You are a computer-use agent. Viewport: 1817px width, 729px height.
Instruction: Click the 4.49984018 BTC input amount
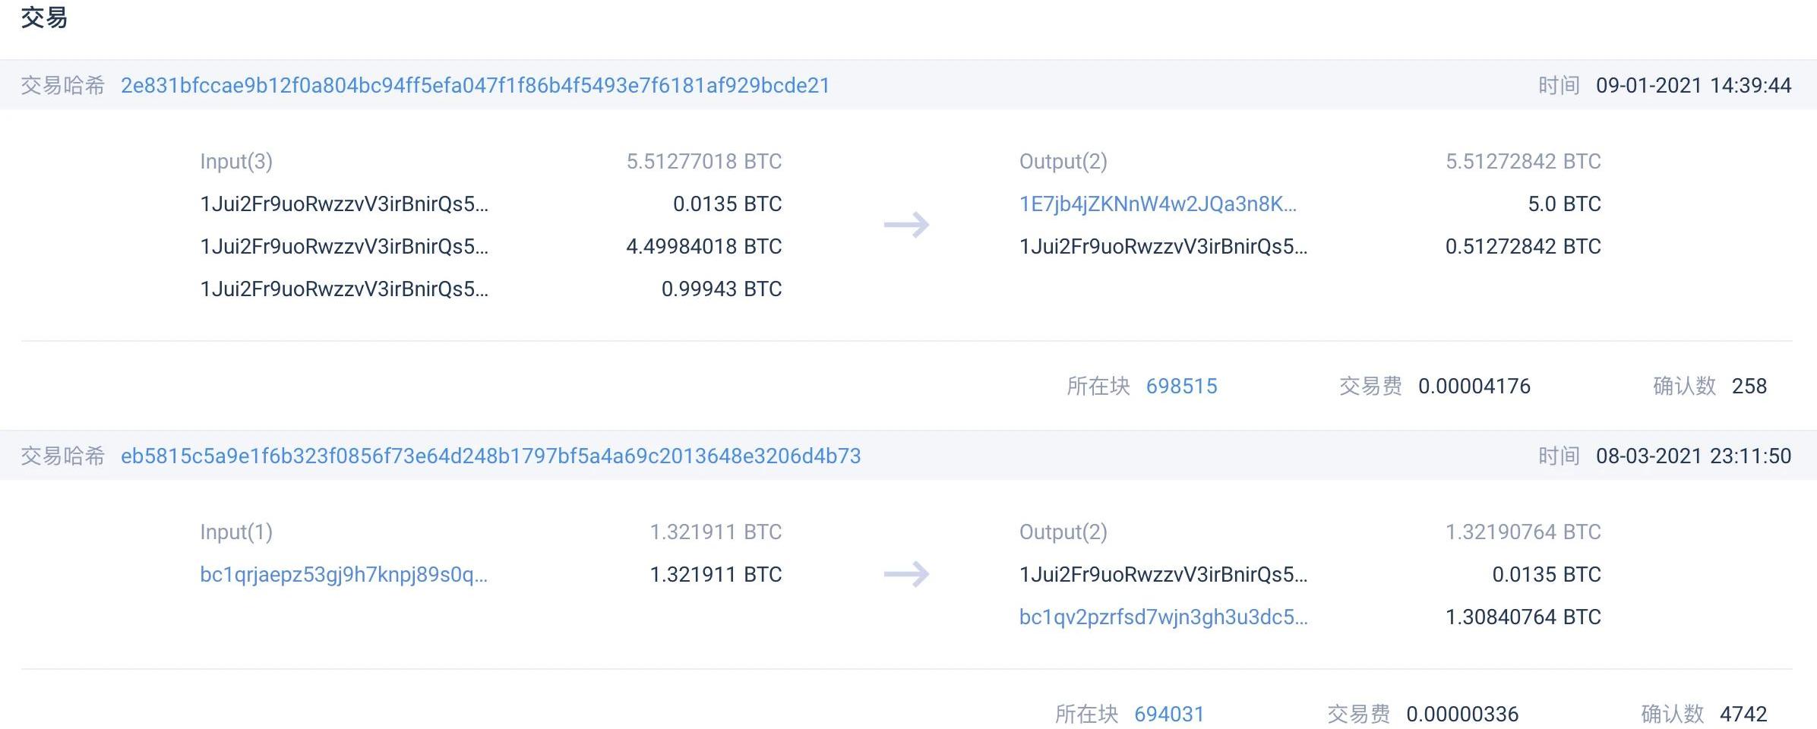703,246
